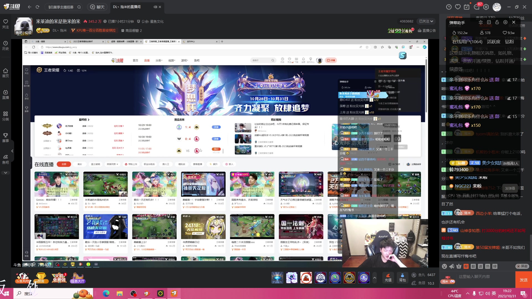The image size is (532, 299).
Task: Toggle 滤 filter danmaku option
Action: 480,266
